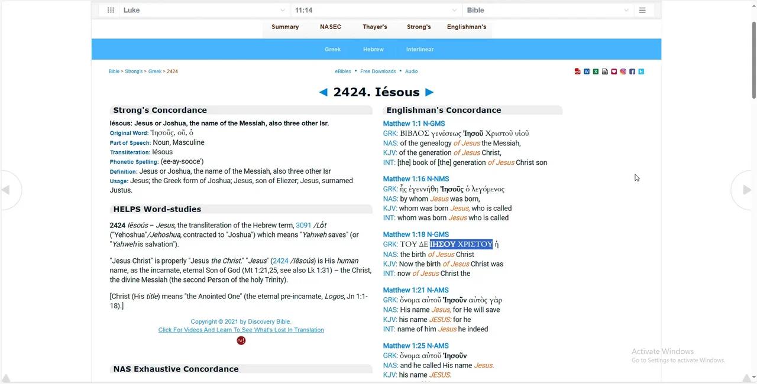757x384 pixels.
Task: Select Hebrew in blue bar
Action: coord(373,50)
